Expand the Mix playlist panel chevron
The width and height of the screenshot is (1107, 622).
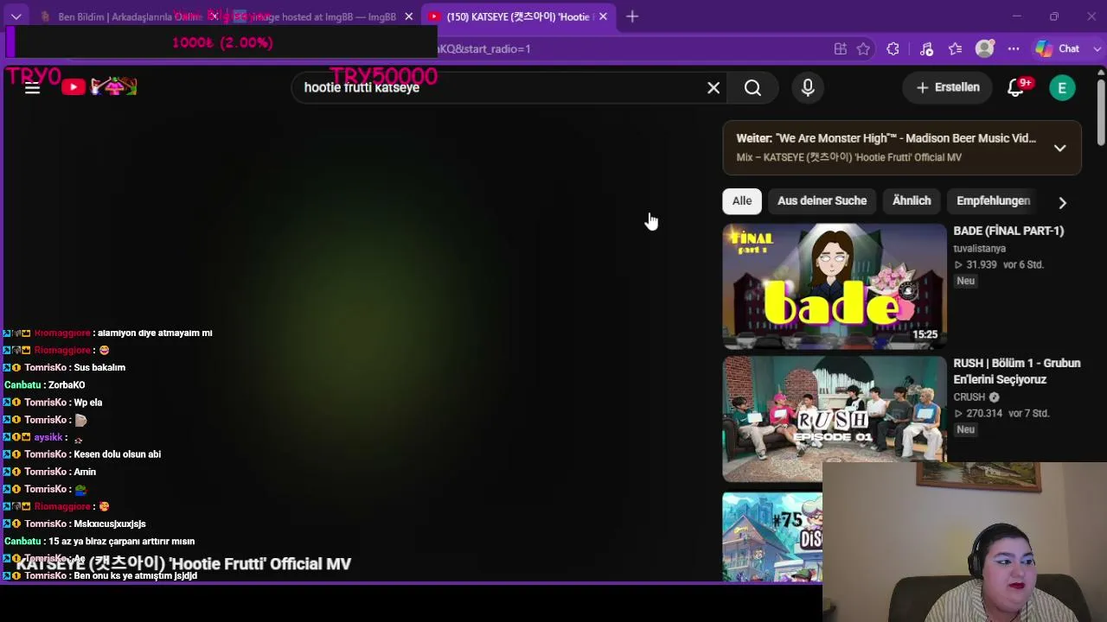coord(1059,148)
